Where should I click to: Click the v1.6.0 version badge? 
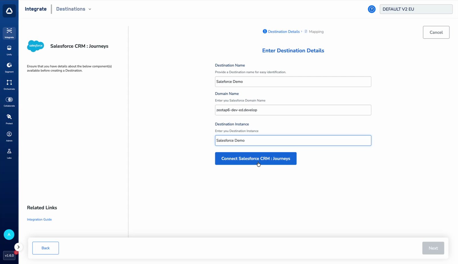[9, 255]
